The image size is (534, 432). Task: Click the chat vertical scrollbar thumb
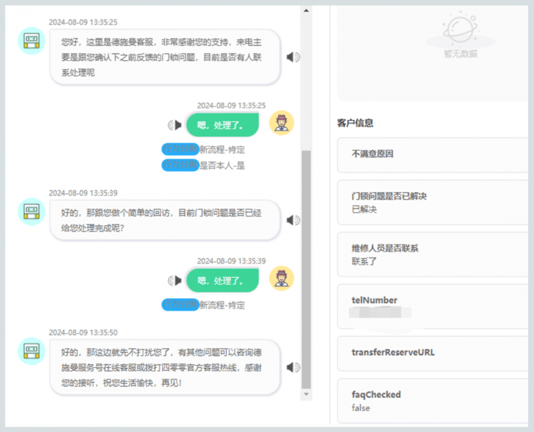coord(306,269)
